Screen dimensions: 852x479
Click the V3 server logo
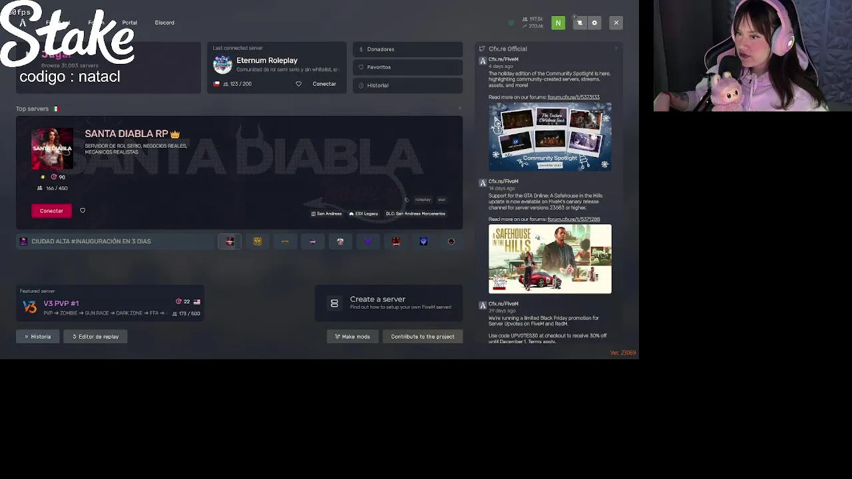(29, 307)
